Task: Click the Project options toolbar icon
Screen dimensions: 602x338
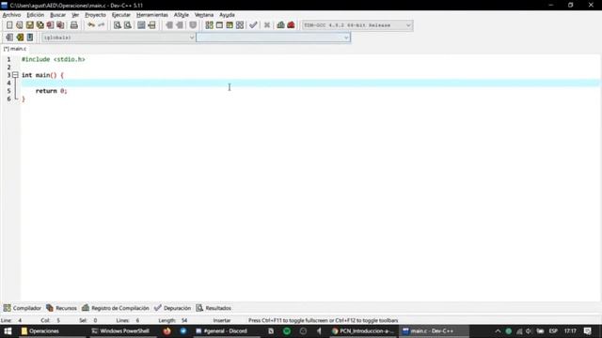Action: (193, 25)
